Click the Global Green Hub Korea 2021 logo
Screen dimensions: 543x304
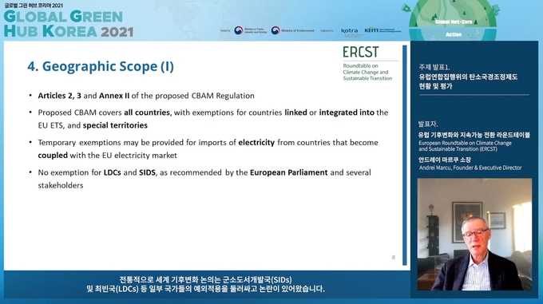[69, 21]
